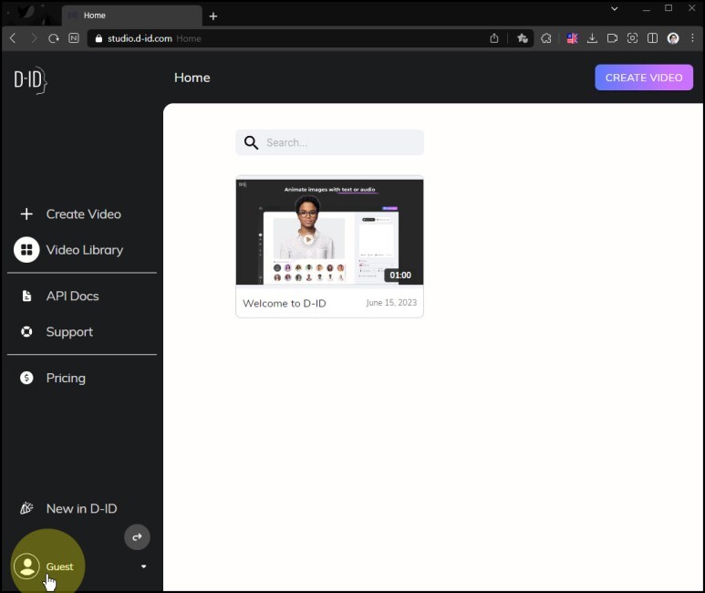705x593 pixels.
Task: Open the browser profile avatar
Action: [673, 38]
